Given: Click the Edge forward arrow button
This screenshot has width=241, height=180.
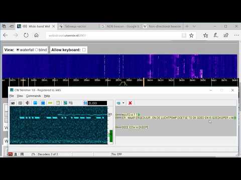Looking at the screenshot, I should (x=16, y=35).
